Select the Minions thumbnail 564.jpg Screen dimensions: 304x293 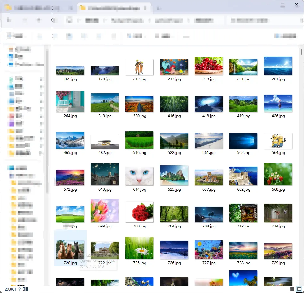pos(278,141)
